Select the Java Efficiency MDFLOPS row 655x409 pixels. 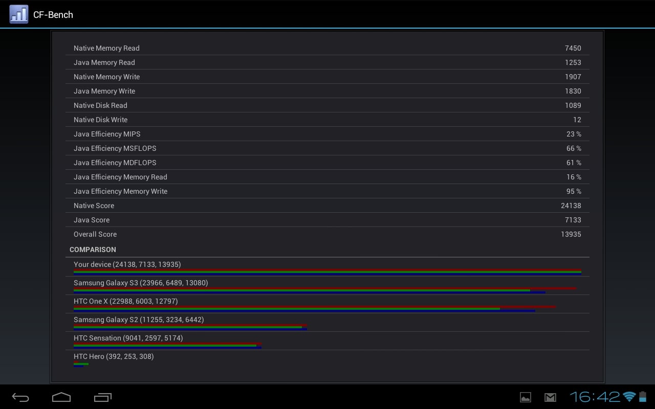pos(327,163)
